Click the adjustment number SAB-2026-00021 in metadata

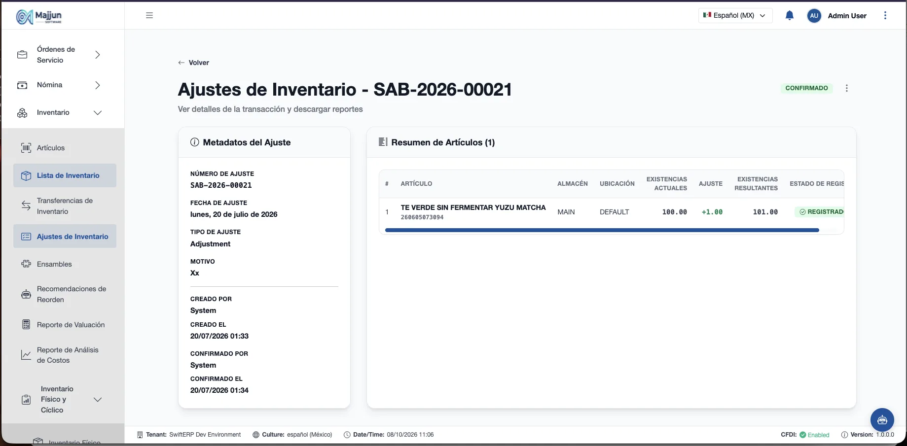click(x=221, y=185)
